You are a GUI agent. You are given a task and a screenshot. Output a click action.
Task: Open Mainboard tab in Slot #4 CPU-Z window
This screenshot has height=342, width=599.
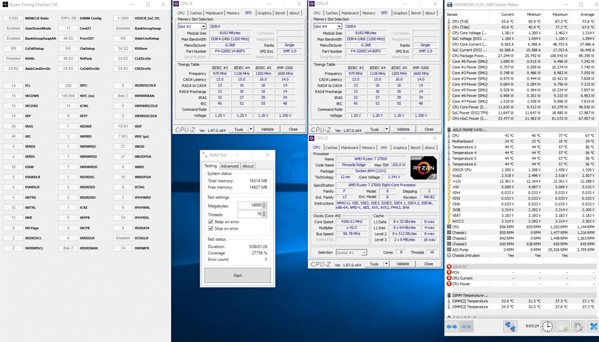click(350, 13)
